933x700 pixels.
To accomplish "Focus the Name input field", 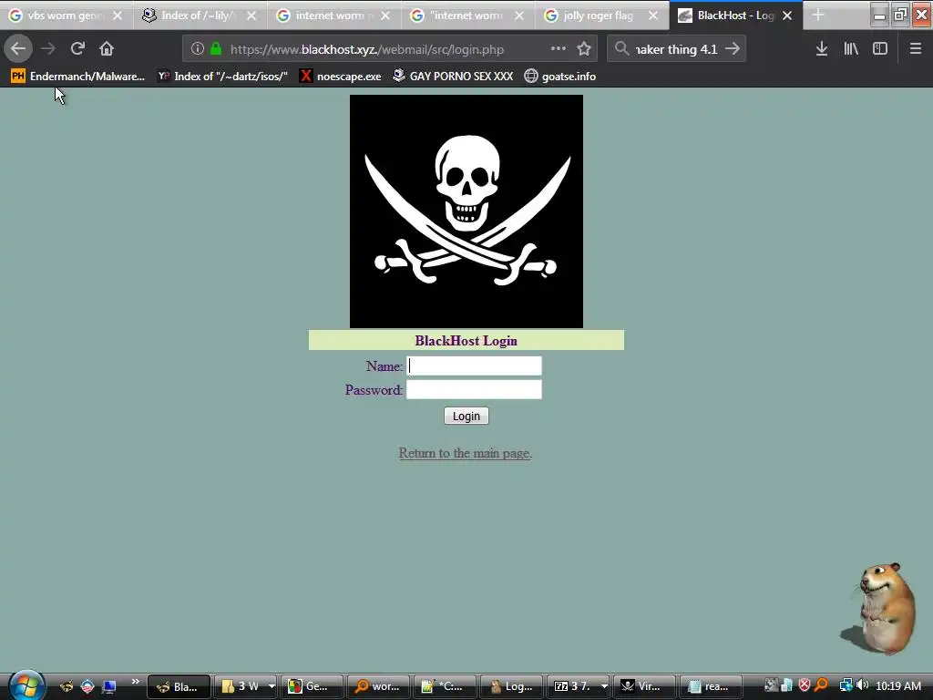I will 474,366.
